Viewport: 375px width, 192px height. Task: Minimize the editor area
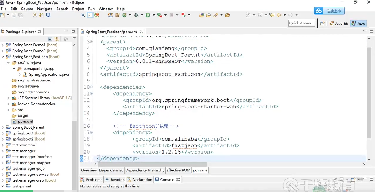(365, 31)
